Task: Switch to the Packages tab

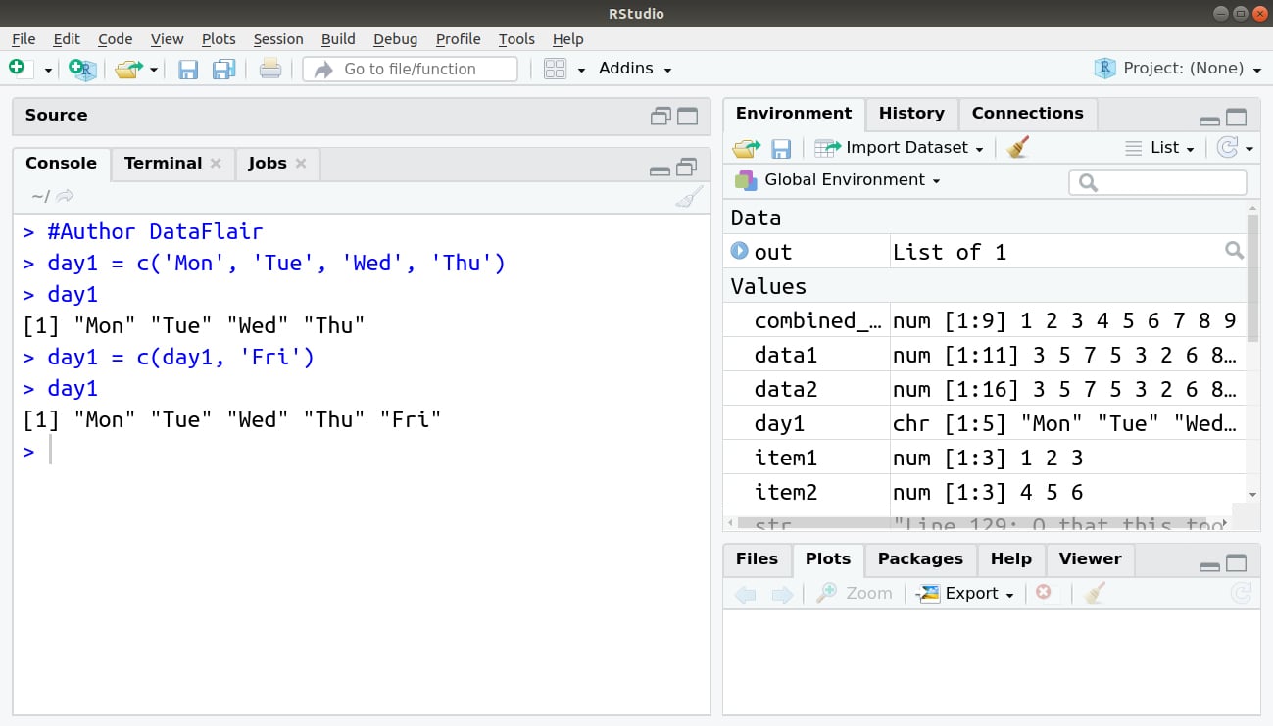Action: [920, 558]
